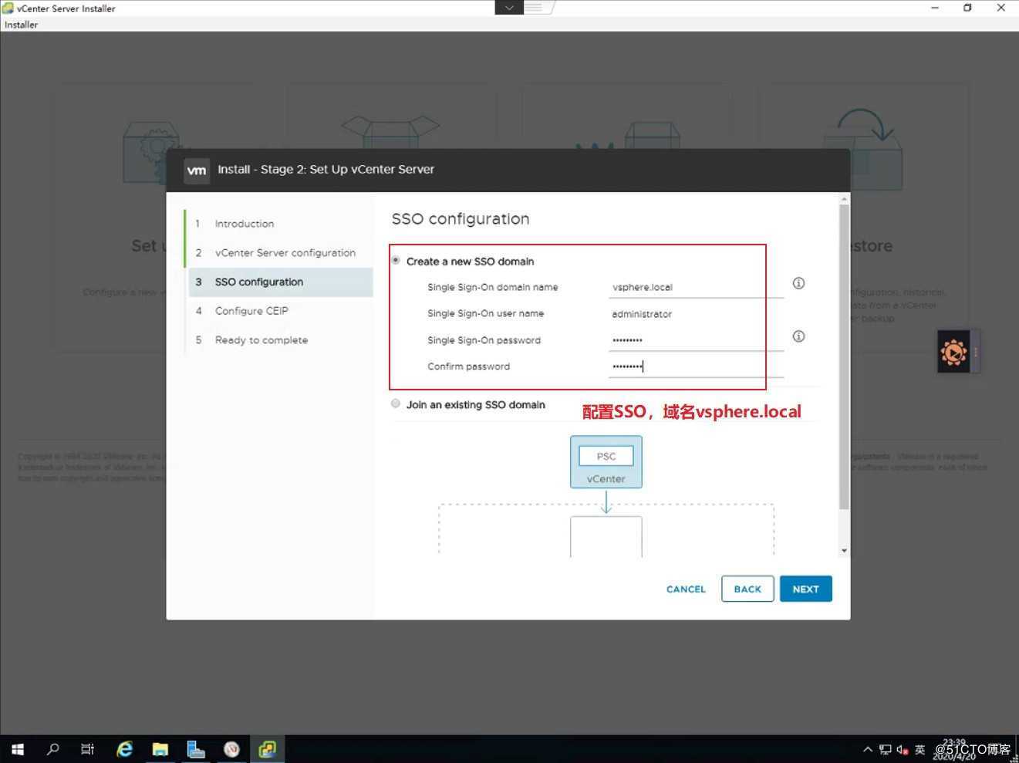Image resolution: width=1019 pixels, height=763 pixels.
Task: Click the vCenter installer taskbar icon
Action: pos(267,749)
